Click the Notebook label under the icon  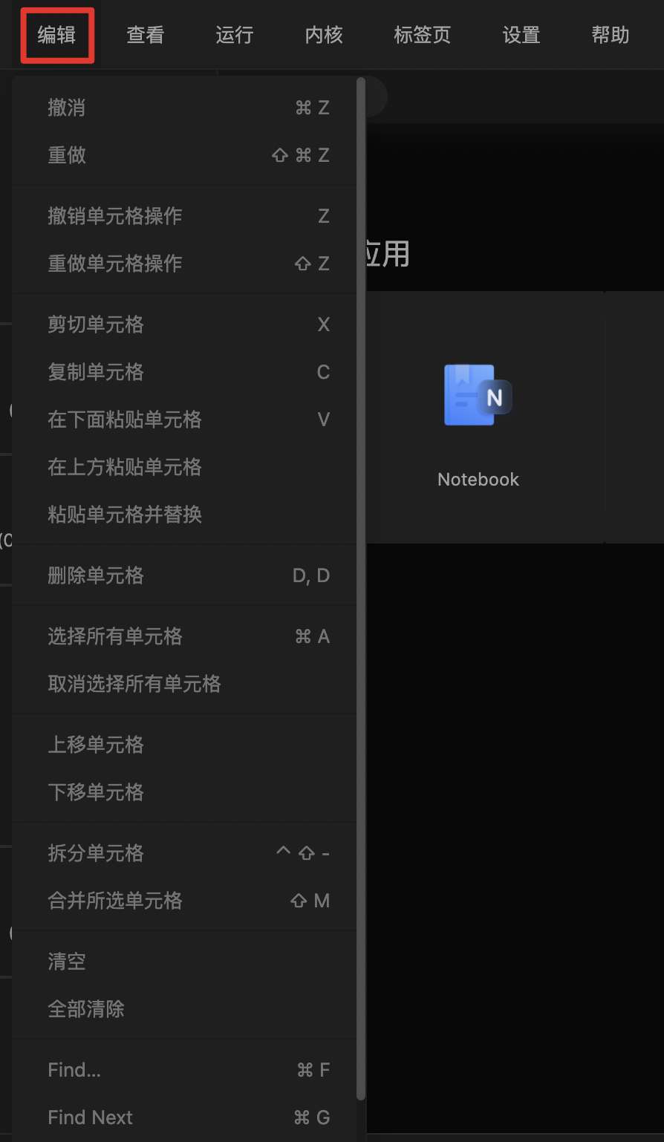point(478,480)
